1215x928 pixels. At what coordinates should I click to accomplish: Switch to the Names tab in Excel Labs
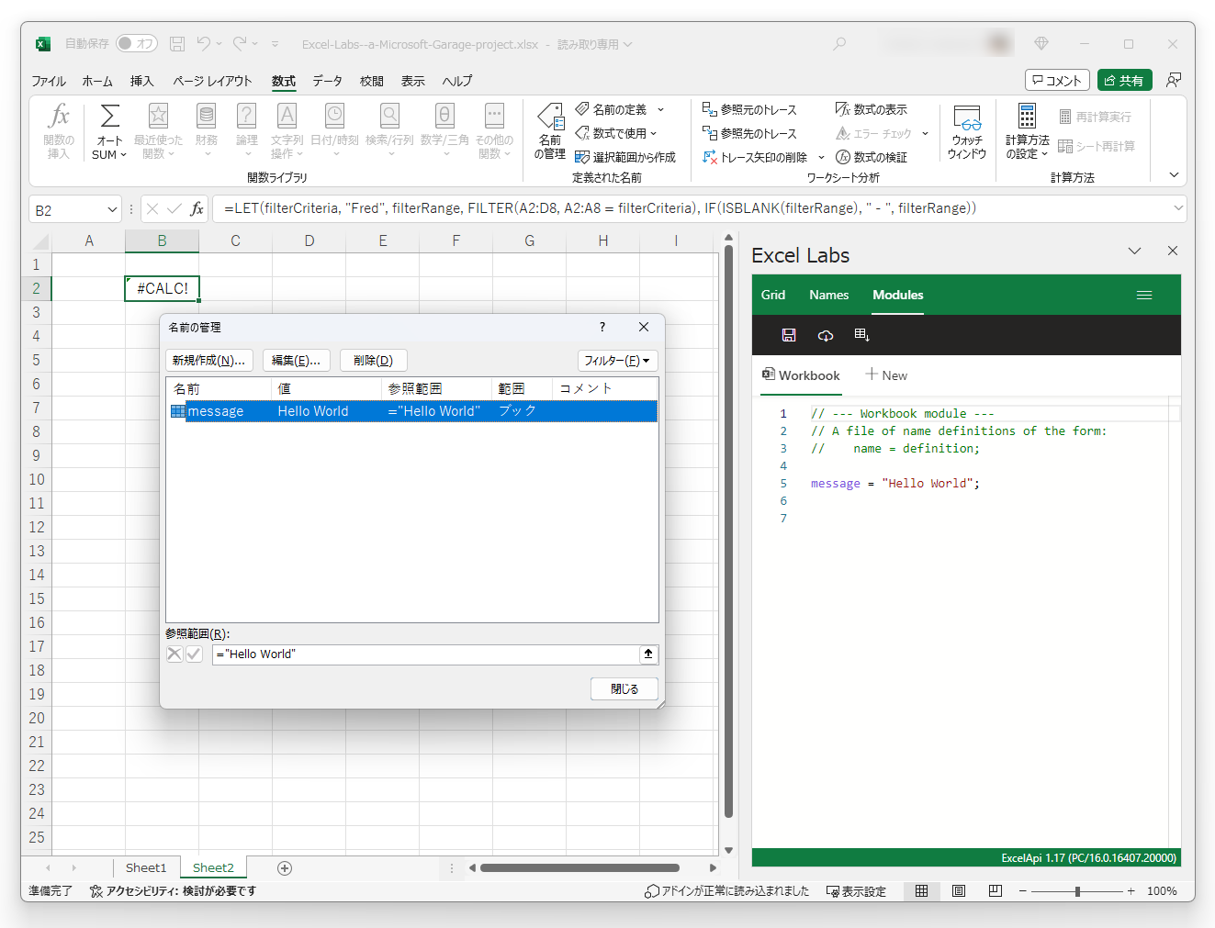pyautogui.click(x=828, y=295)
